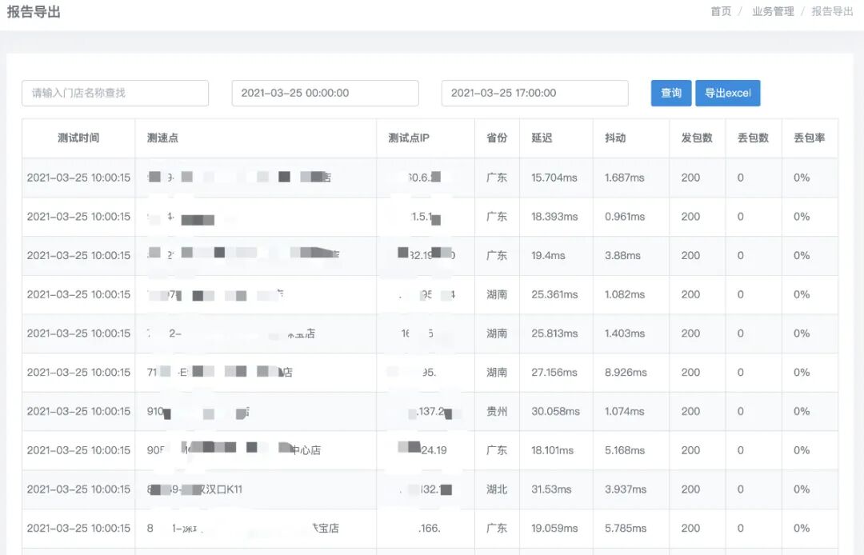Select the 报告导出 breadcrumb item
The height and width of the screenshot is (555, 864).
[x=832, y=11]
